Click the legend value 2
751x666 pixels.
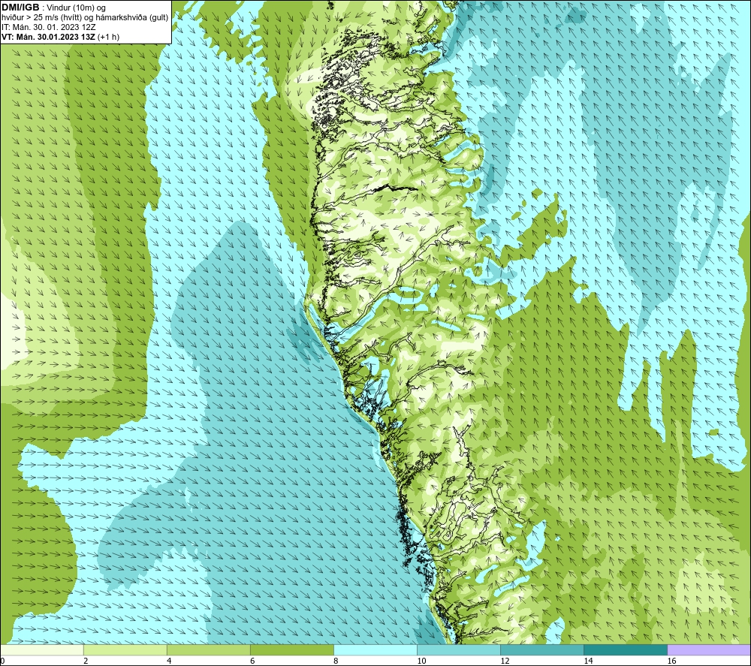(x=86, y=661)
